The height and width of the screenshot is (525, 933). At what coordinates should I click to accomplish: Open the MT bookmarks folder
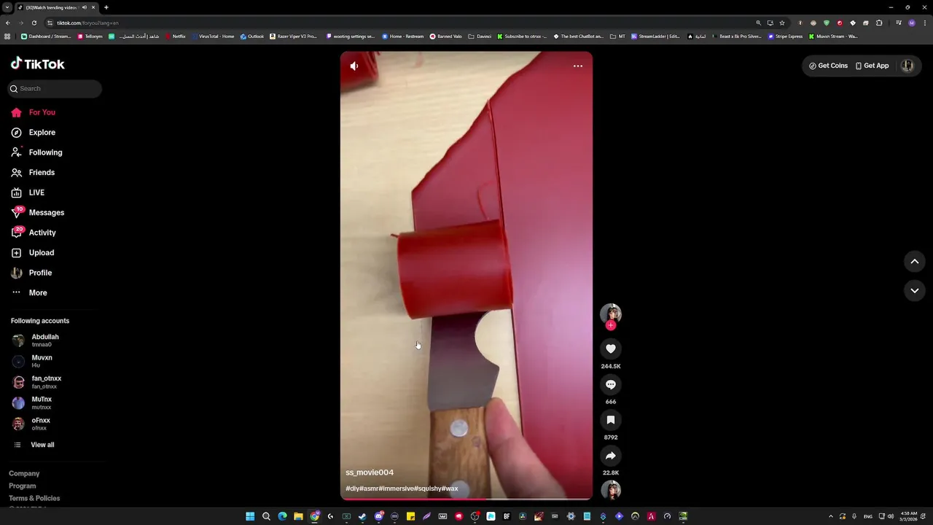tap(617, 36)
